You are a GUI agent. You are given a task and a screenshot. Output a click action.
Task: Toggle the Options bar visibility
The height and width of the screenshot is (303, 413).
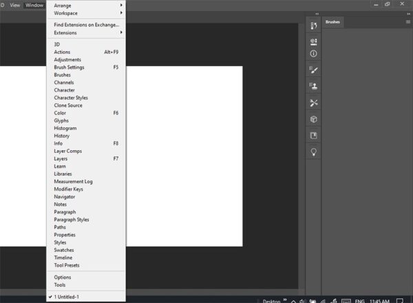pos(63,277)
